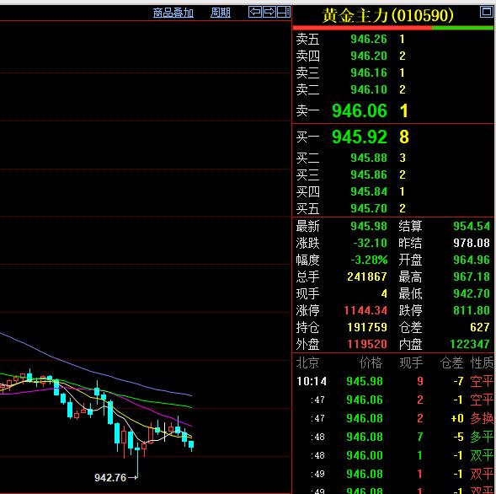The width and height of the screenshot is (496, 494).
Task: Select the 卖五 price 946.26
Action: [369, 39]
